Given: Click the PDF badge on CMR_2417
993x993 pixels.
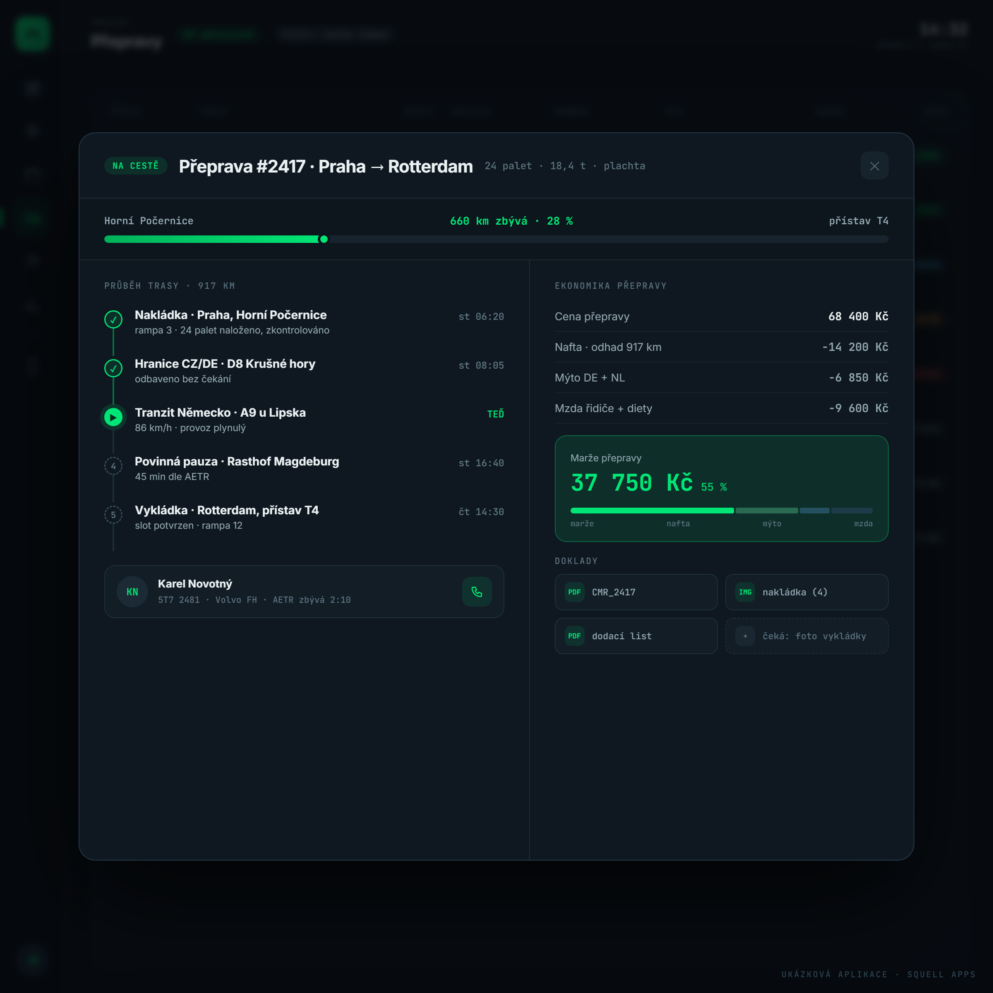Looking at the screenshot, I should (x=574, y=592).
